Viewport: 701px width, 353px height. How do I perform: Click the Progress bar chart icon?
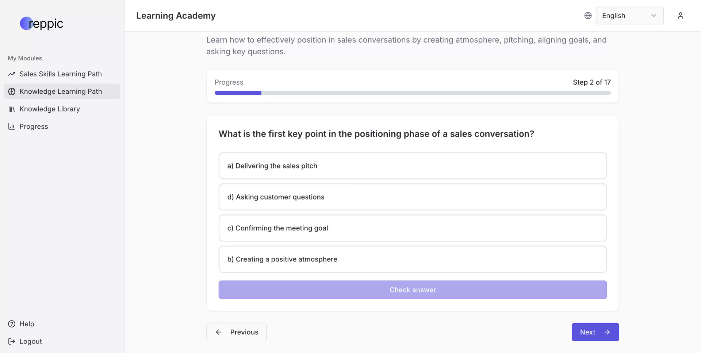(12, 127)
